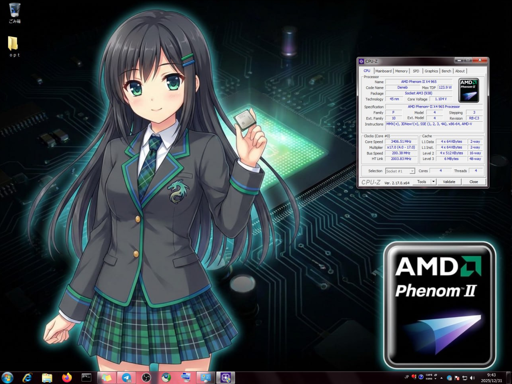Open the Socket #1 selection dropdown
Viewport: 512px width, 384px height.
(x=400, y=171)
